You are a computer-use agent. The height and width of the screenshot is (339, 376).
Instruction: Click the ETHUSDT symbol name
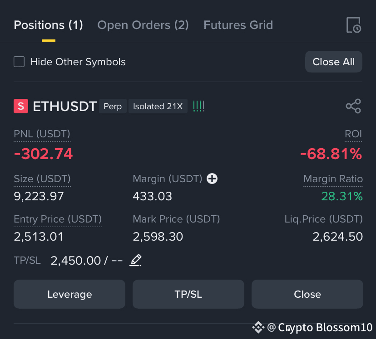[65, 106]
